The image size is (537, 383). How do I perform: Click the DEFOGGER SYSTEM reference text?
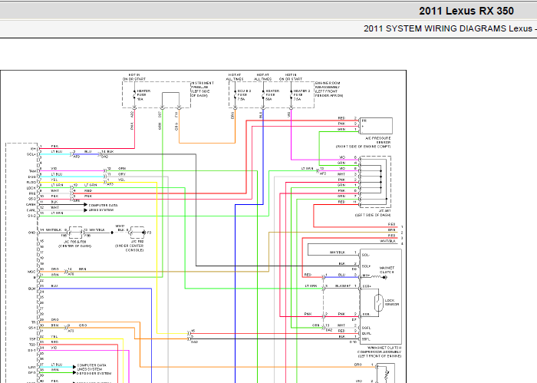[x=94, y=373]
